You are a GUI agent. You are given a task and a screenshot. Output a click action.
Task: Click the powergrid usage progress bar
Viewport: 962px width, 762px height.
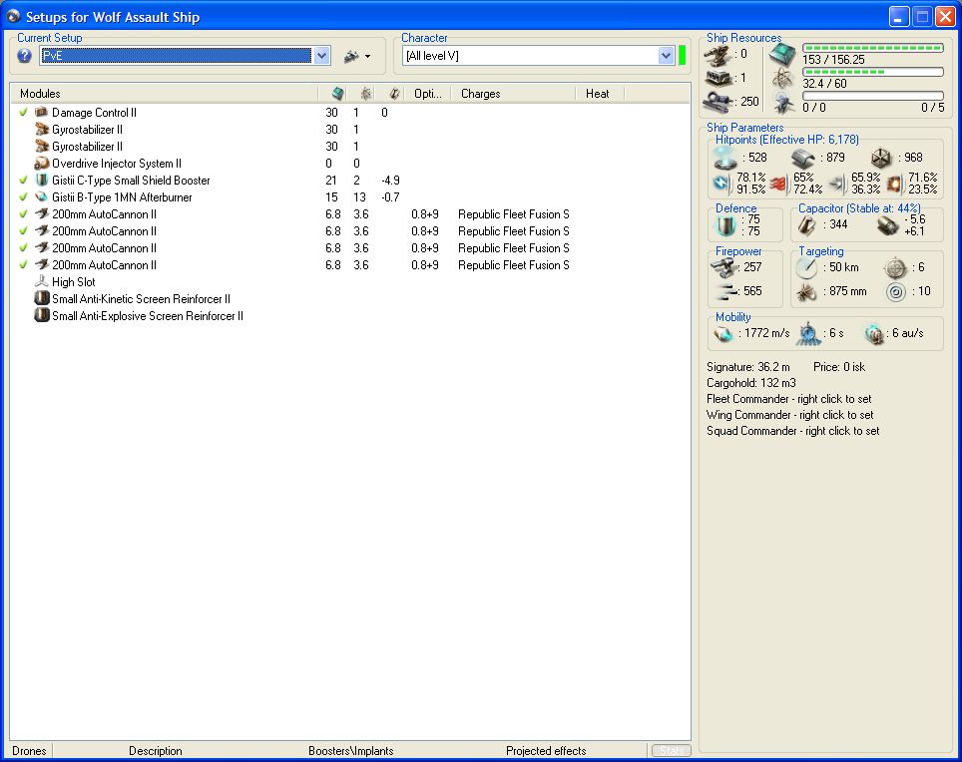[x=873, y=72]
